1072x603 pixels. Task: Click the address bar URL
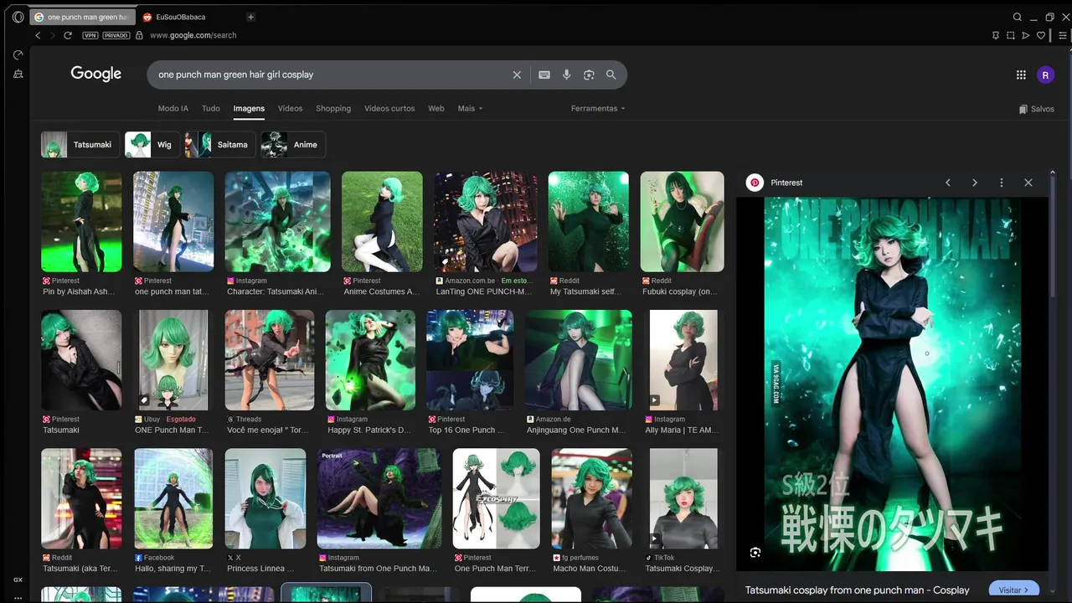click(193, 35)
